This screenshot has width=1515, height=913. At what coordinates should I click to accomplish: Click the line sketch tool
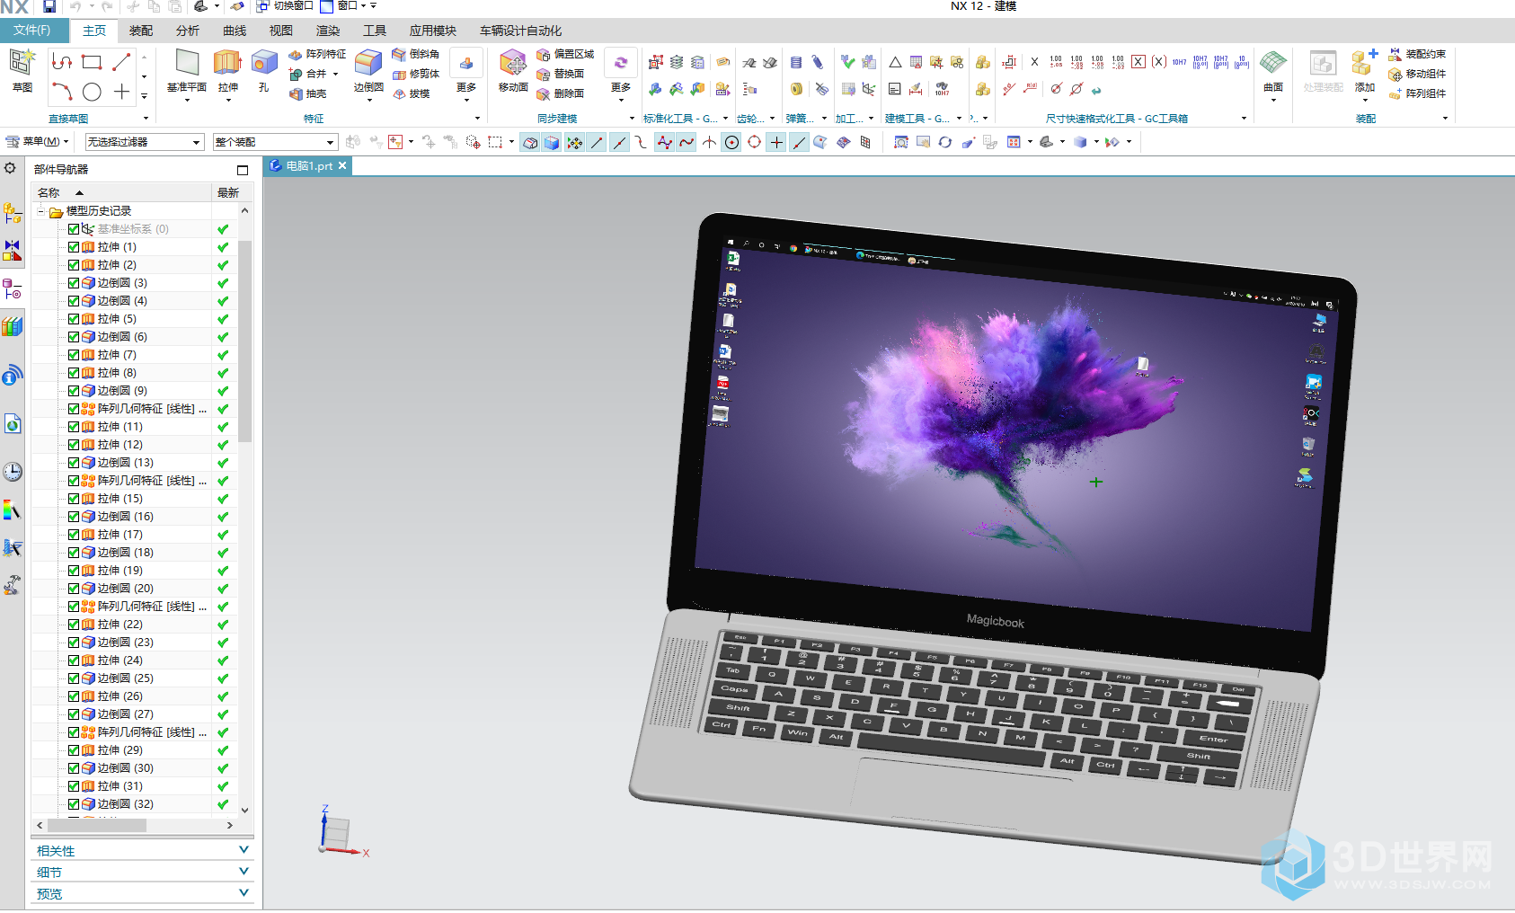pos(121,62)
